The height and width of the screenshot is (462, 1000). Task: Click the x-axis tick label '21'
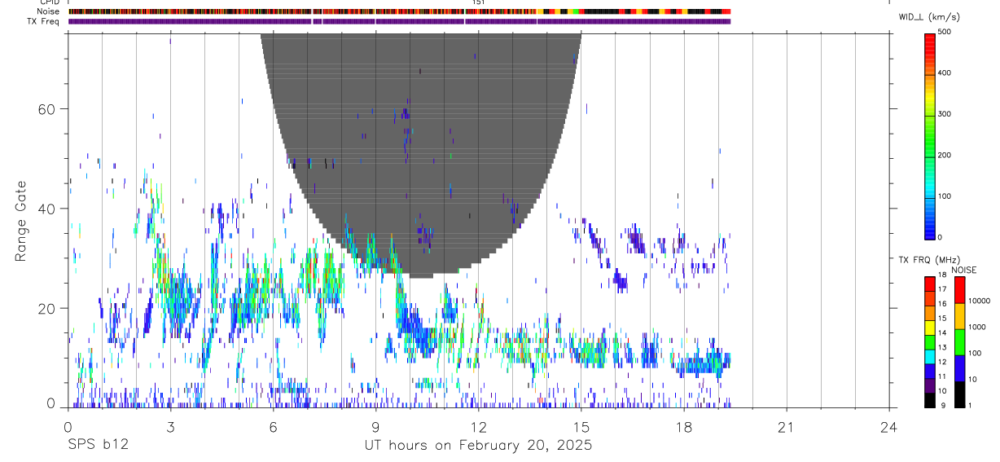[x=787, y=426]
